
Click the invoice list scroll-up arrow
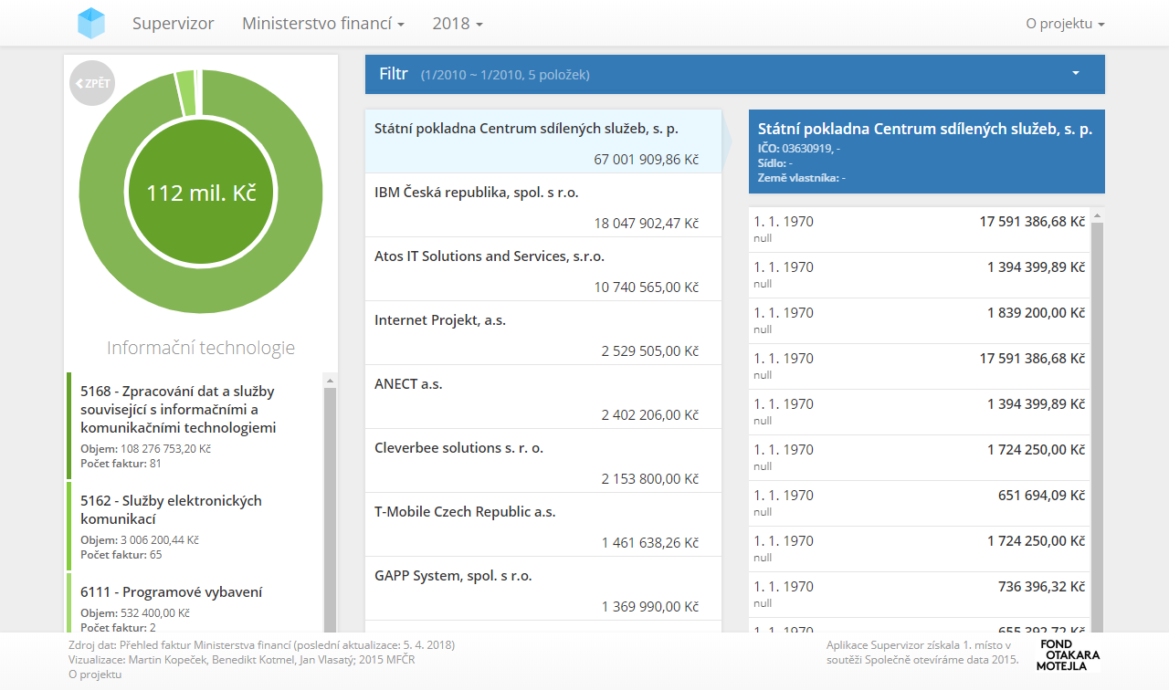1097,215
